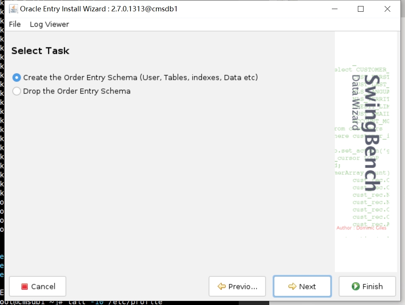The image size is (405, 305).
Task: Proceed with the Next button
Action: coord(302,287)
